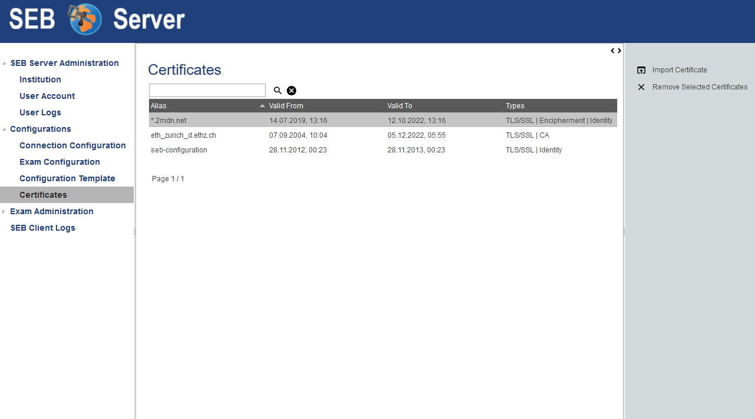Toggle the Alias column sort arrow
Screen dimensions: 755x419
(x=262, y=106)
